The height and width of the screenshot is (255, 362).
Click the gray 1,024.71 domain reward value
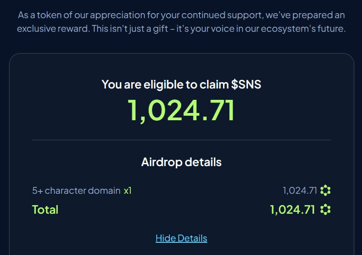point(300,191)
